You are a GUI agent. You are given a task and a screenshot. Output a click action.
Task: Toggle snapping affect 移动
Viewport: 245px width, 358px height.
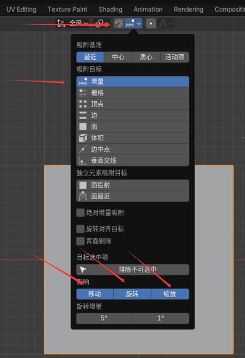pyautogui.click(x=95, y=294)
